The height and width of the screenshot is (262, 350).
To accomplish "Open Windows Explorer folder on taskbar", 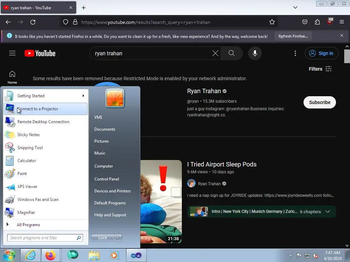I will (94, 255).
